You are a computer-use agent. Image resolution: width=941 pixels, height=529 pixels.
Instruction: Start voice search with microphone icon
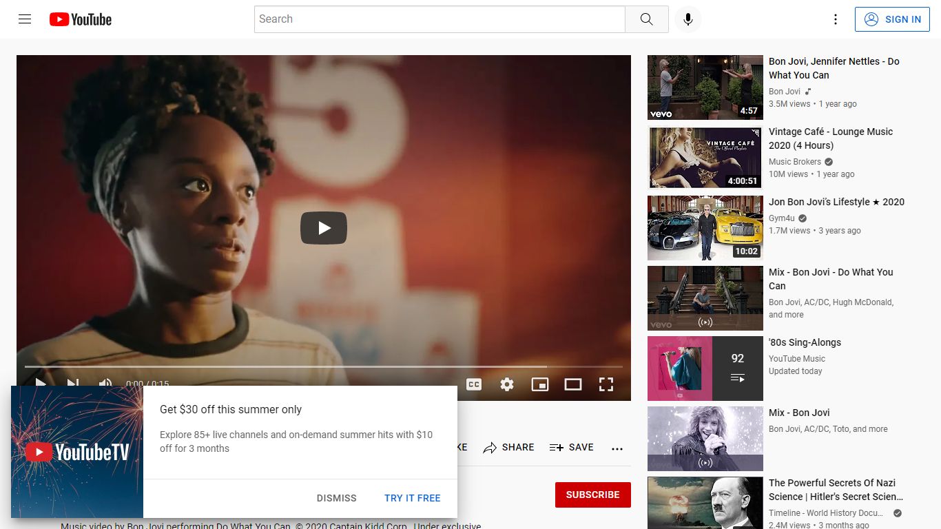click(687, 19)
